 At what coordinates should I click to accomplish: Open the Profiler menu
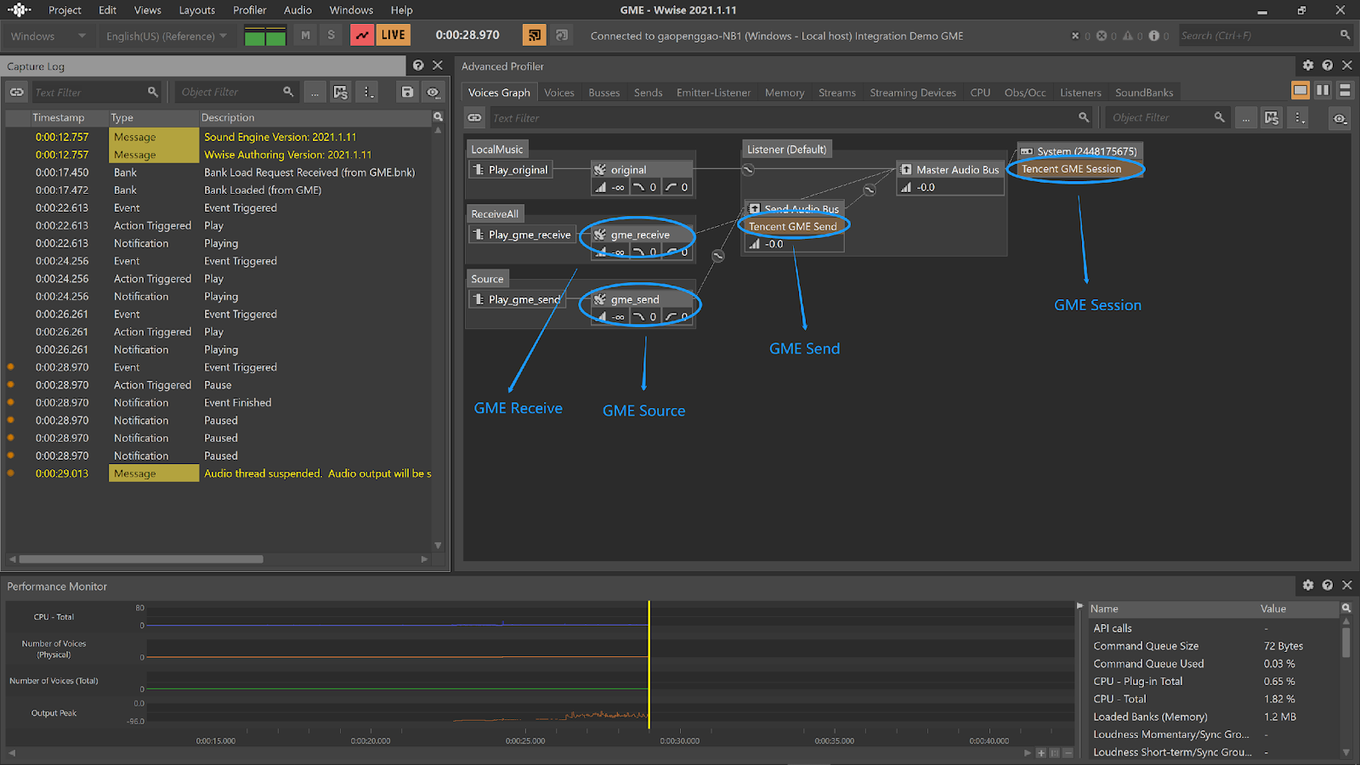point(249,10)
